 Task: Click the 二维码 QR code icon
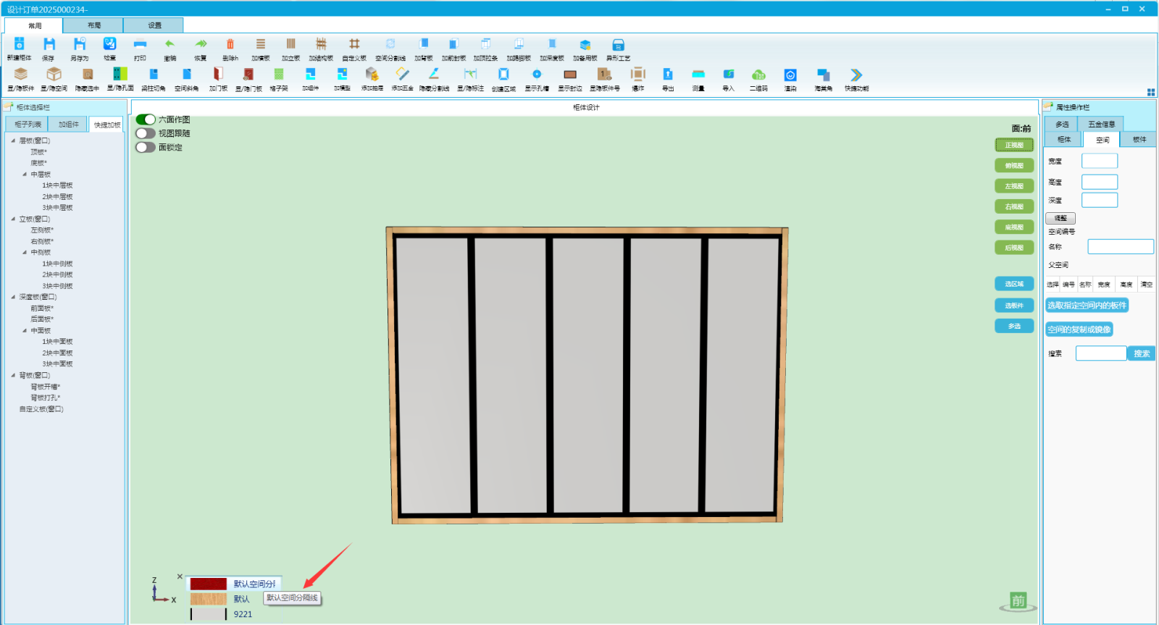click(758, 75)
